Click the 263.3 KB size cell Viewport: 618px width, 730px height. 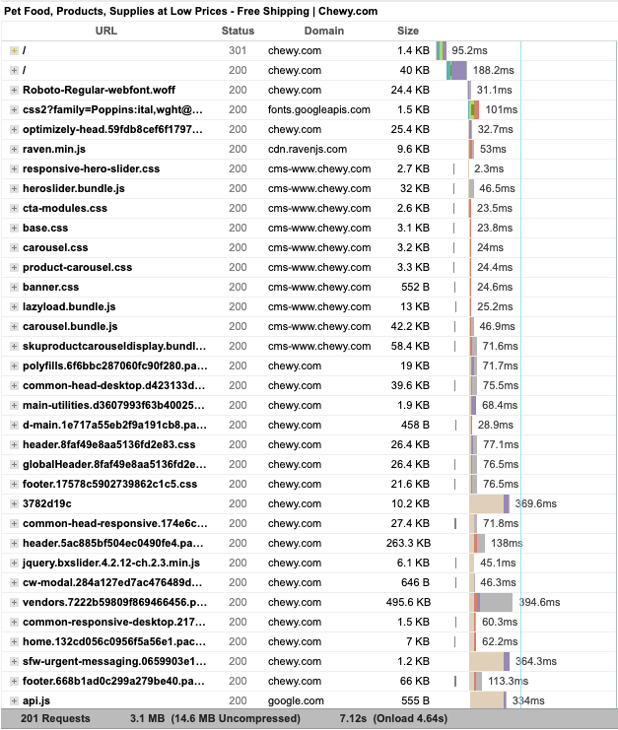coord(408,543)
